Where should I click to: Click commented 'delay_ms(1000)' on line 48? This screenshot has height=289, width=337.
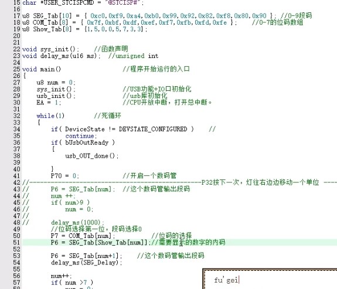[x=77, y=222]
